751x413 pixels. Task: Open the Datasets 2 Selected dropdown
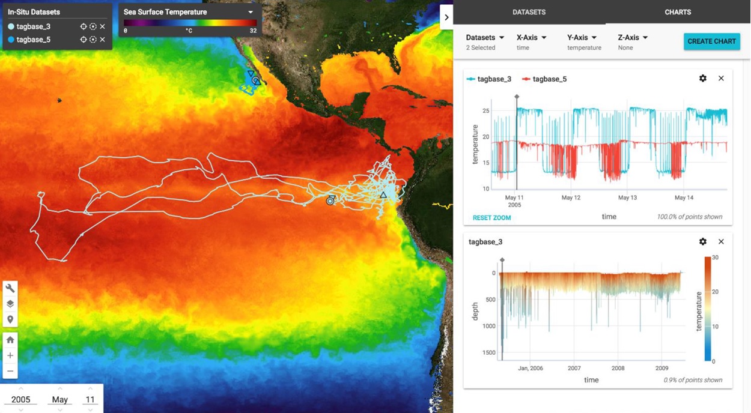485,41
